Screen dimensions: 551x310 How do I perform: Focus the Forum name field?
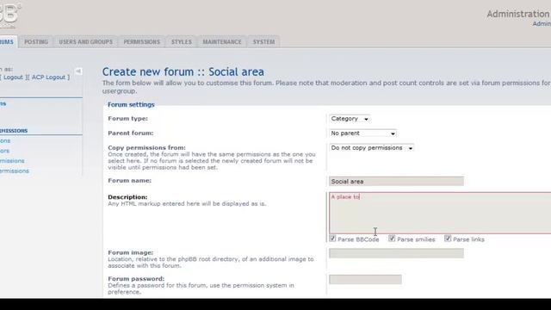[x=396, y=182]
